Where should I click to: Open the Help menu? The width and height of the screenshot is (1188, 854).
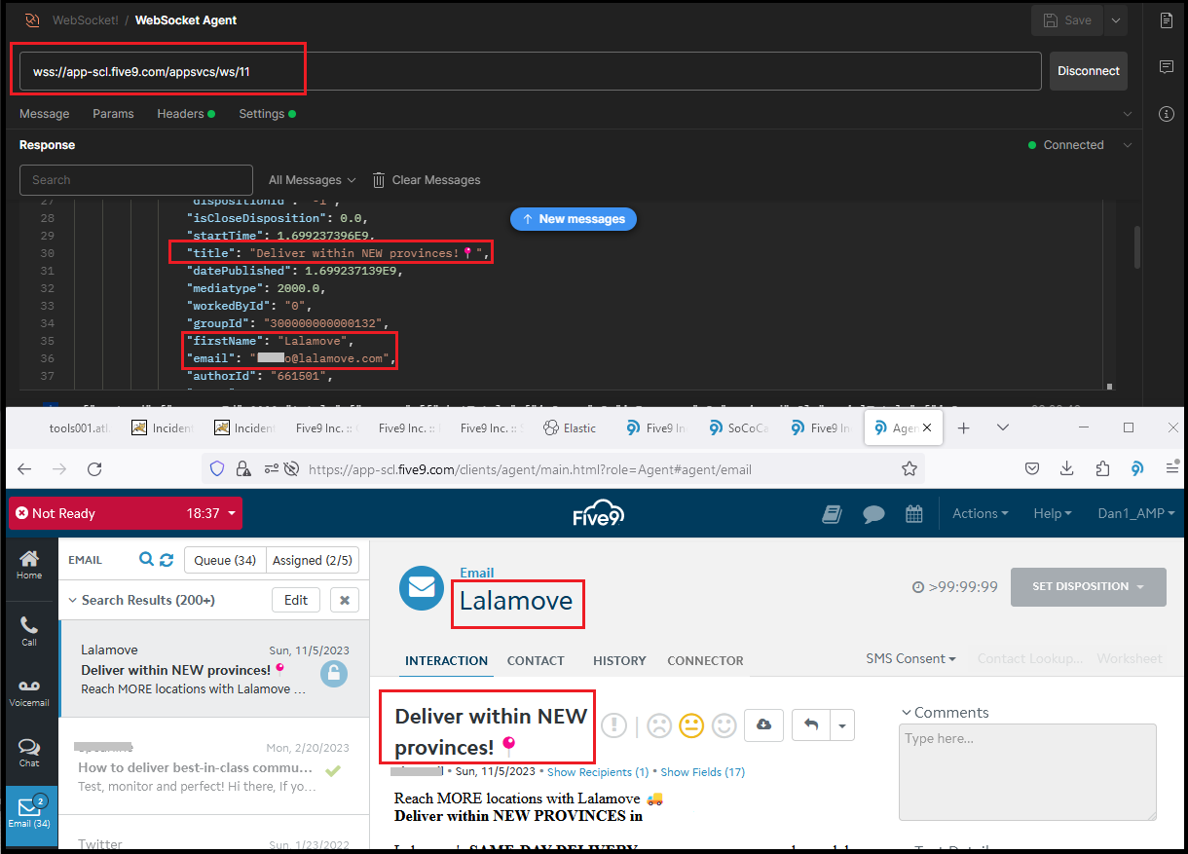(x=1052, y=513)
